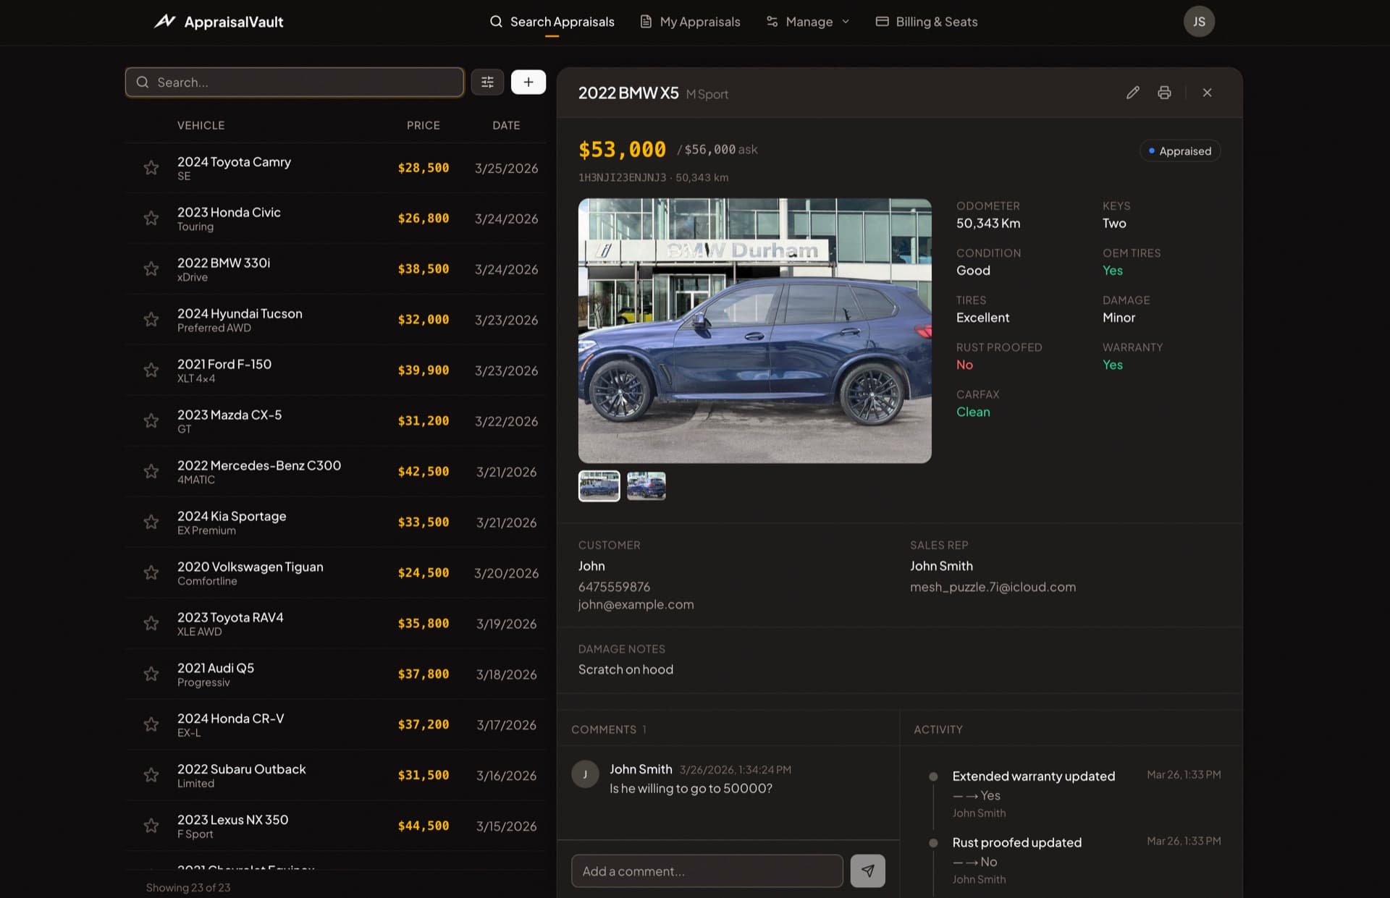Click the sales rep email link
The height and width of the screenshot is (898, 1390).
(x=993, y=587)
